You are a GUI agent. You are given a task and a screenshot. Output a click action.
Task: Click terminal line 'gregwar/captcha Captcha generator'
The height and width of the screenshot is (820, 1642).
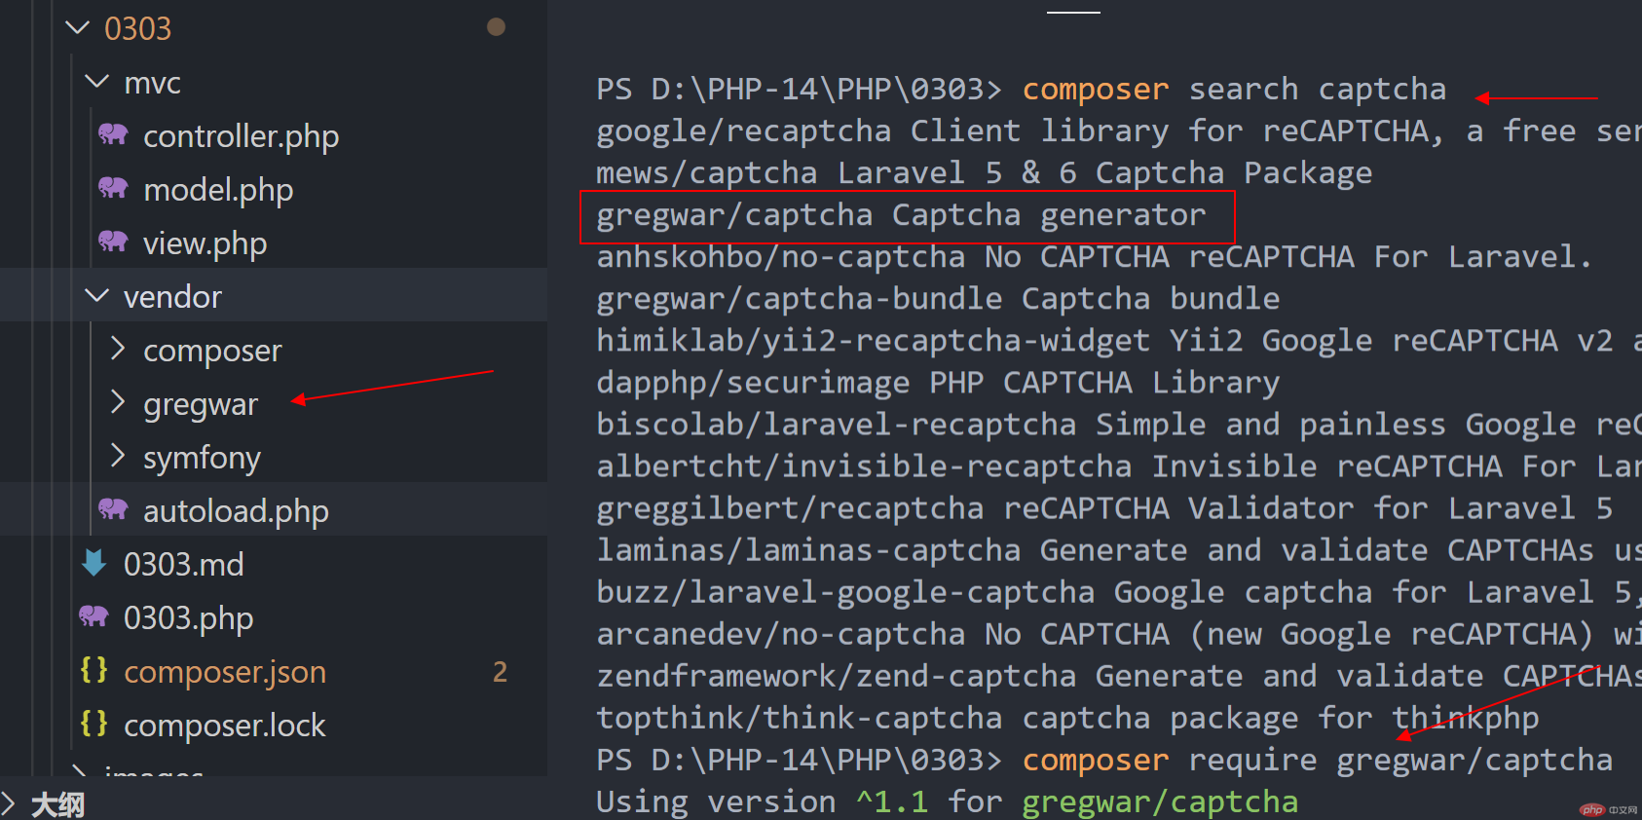(x=901, y=215)
